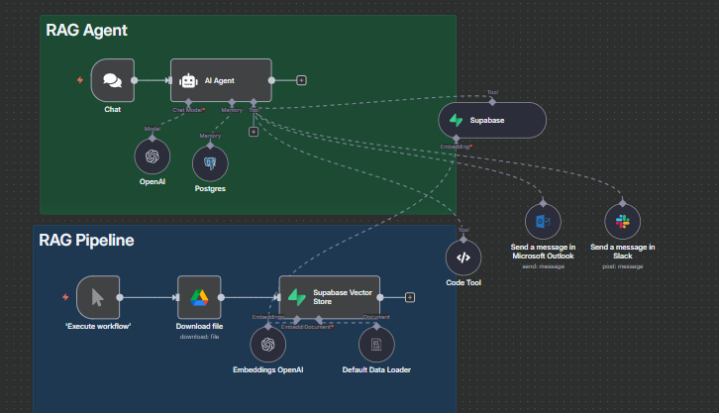Click plus button right of Supabase Vector Store

410,296
